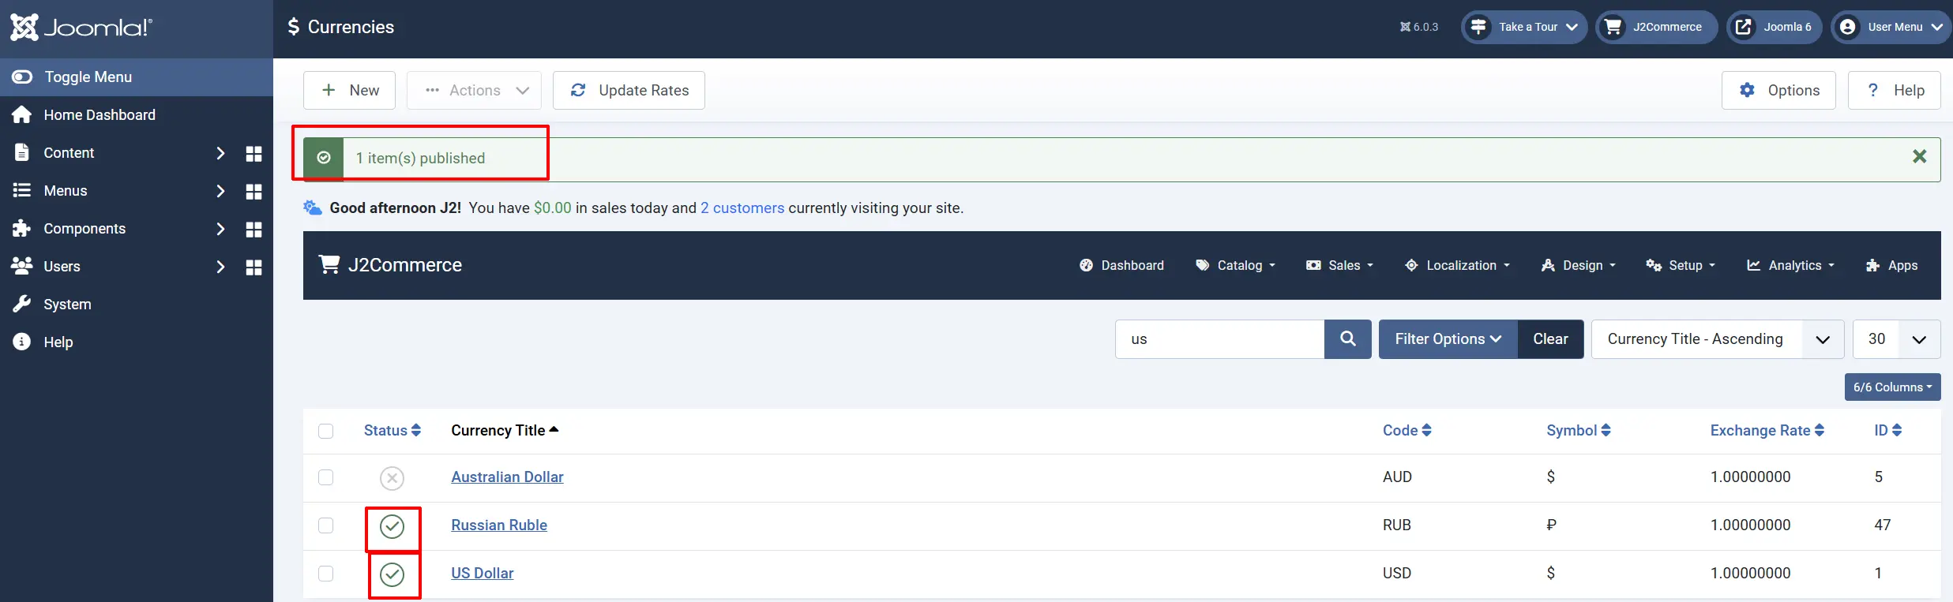Viewport: 1953px width, 602px height.
Task: Sort table by ID column
Action: tap(1888, 431)
